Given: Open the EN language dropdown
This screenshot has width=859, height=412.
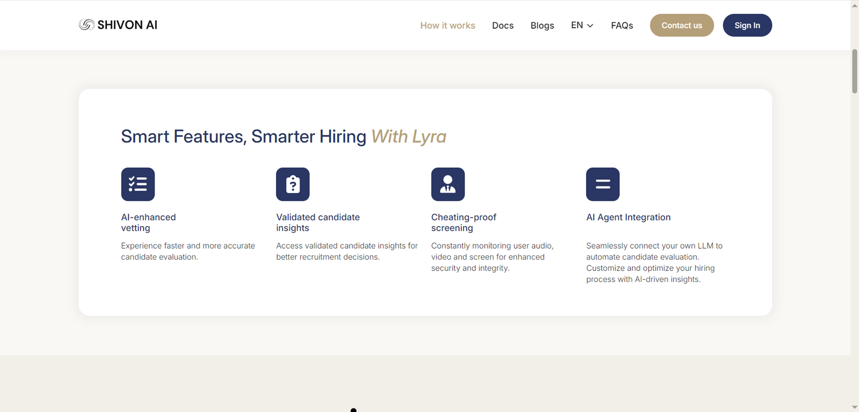Looking at the screenshot, I should (x=582, y=25).
